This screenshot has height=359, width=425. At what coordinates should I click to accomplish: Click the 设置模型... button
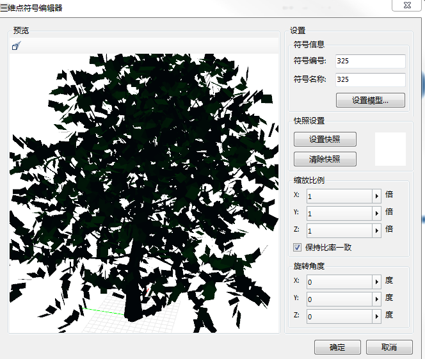pos(370,100)
